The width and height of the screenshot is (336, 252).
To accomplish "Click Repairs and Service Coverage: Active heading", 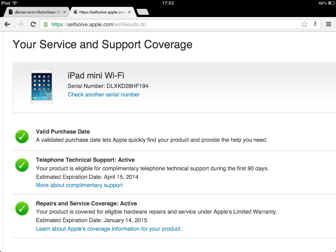I will (x=86, y=203).
